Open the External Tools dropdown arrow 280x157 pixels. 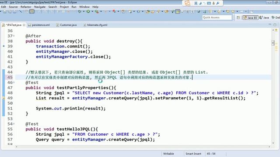[101, 12]
